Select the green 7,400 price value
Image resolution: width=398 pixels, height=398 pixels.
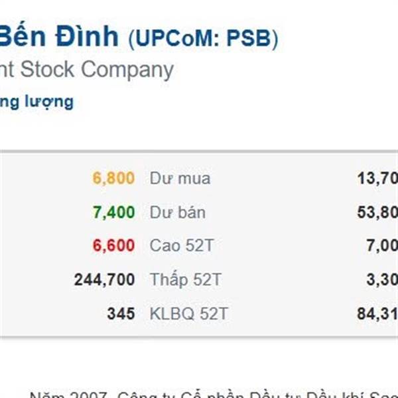point(113,212)
